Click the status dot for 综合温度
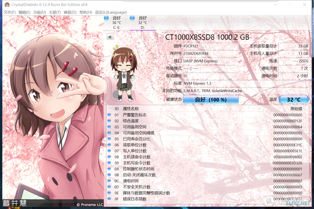This screenshot has width=314, height=209. point(109,121)
